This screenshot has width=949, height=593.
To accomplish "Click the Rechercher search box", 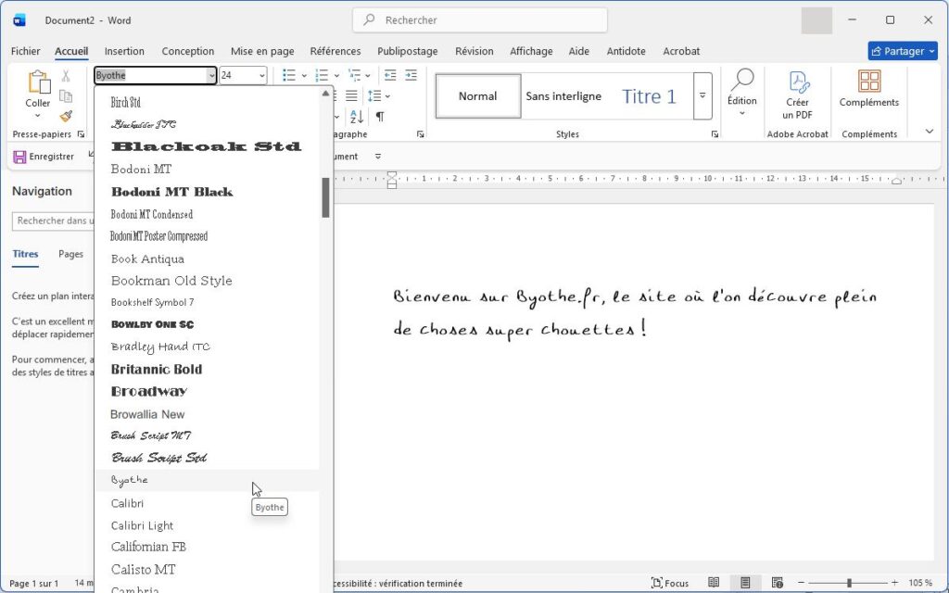I will [480, 20].
